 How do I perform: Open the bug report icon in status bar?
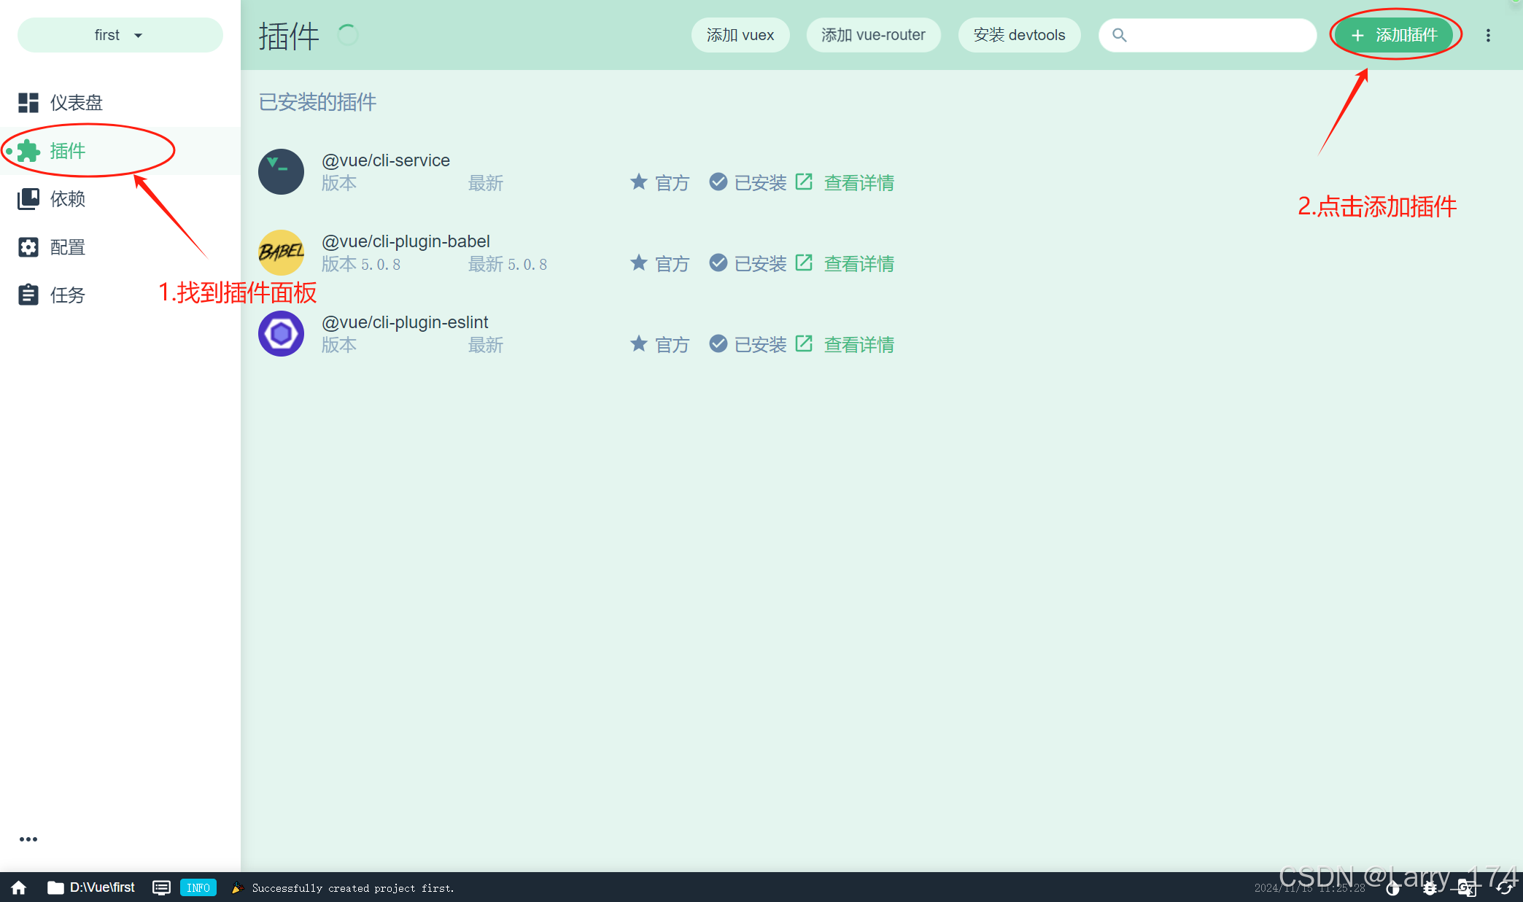(1429, 889)
